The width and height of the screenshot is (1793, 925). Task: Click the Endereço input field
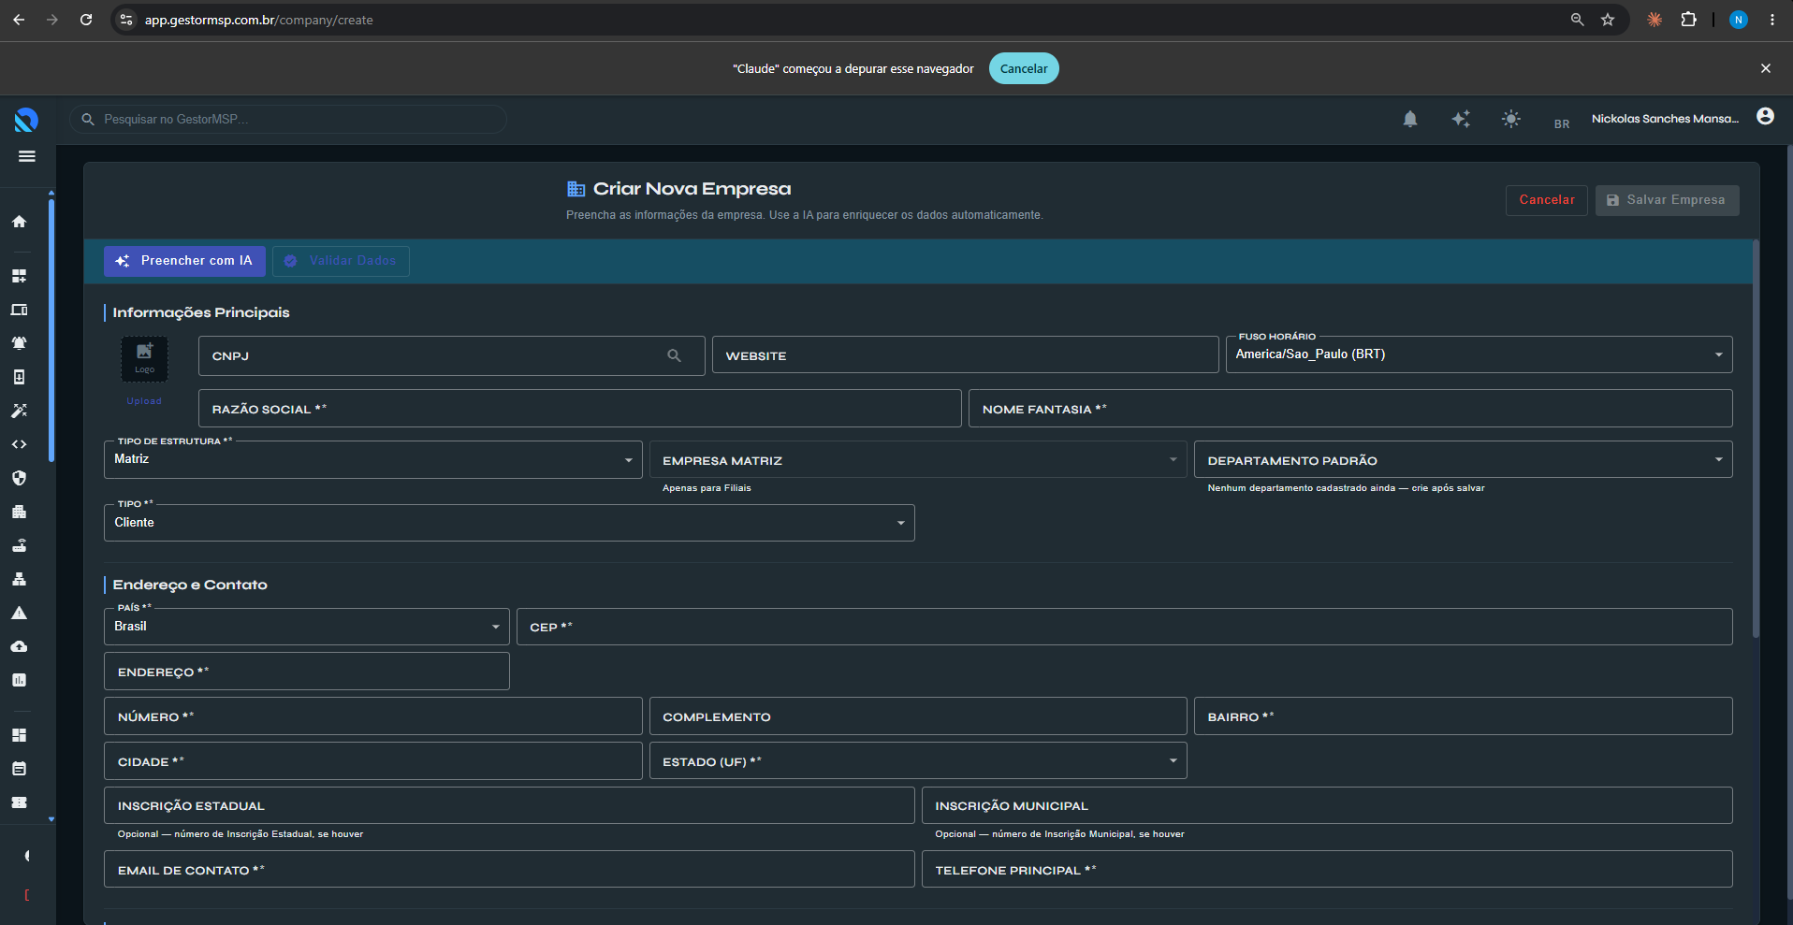(x=306, y=672)
